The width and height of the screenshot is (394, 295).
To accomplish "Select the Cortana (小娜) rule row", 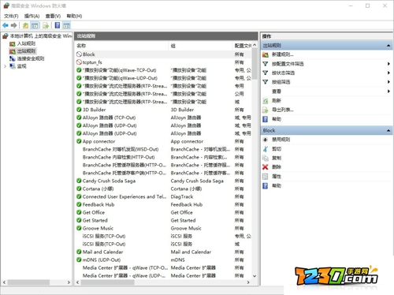I will [163, 189].
